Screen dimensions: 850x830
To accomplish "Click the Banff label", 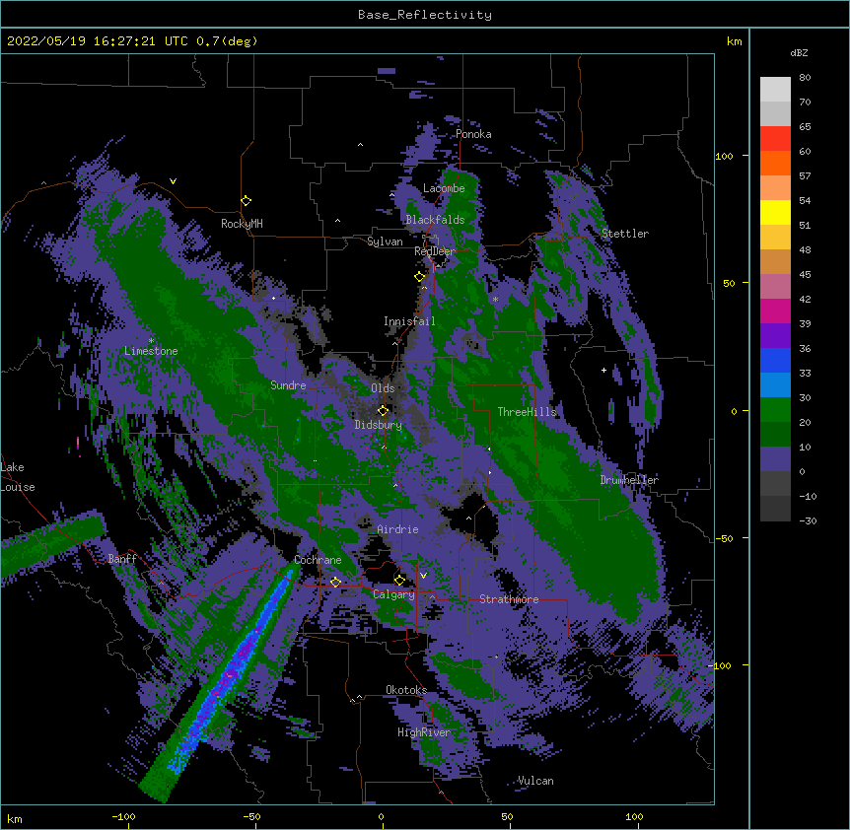I will point(122,559).
